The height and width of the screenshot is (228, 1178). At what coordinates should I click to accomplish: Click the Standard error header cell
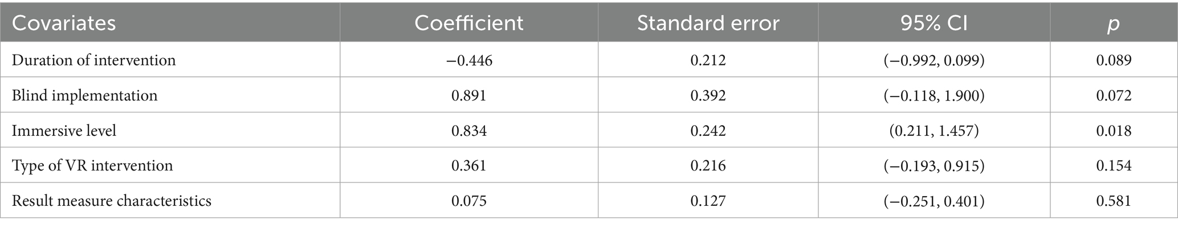coord(708,23)
